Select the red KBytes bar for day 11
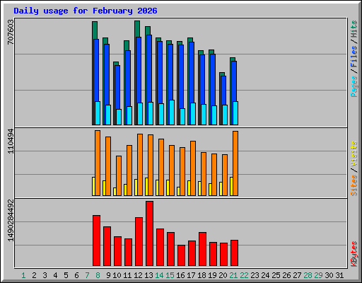Image resolution: width=362 pixels, height=283 pixels. [x=128, y=253]
